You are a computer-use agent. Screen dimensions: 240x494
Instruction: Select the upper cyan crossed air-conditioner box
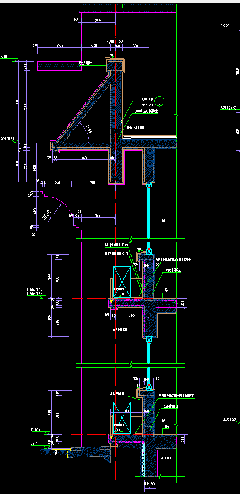122,282
